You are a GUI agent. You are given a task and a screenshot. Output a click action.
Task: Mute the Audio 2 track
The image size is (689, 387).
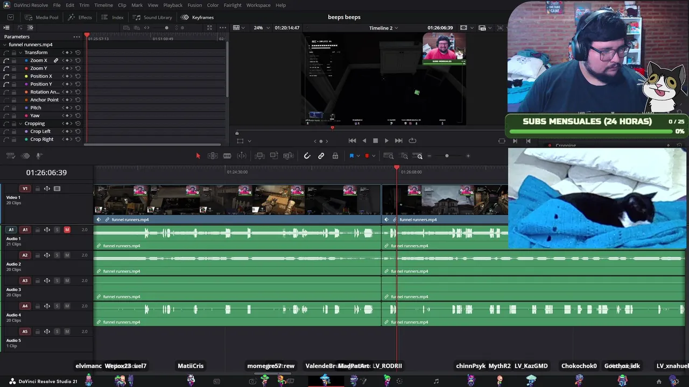pos(67,255)
